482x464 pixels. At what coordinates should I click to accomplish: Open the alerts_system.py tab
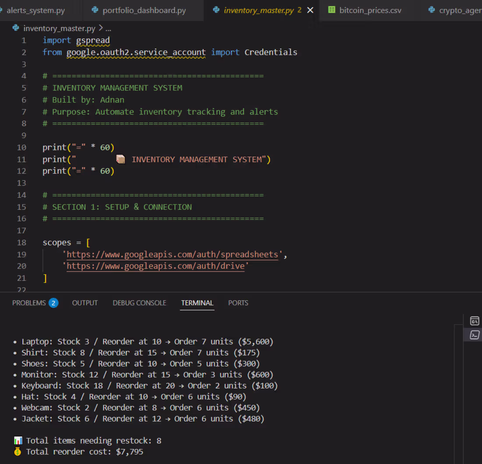click(35, 11)
